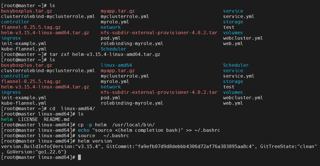
Task: Click the GoVersion:"go1.22.6" text
Action: coord(35,152)
